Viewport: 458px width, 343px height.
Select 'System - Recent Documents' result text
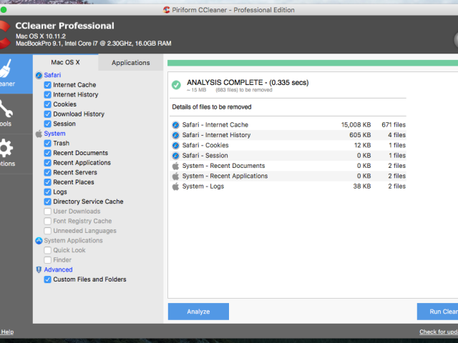(223, 166)
